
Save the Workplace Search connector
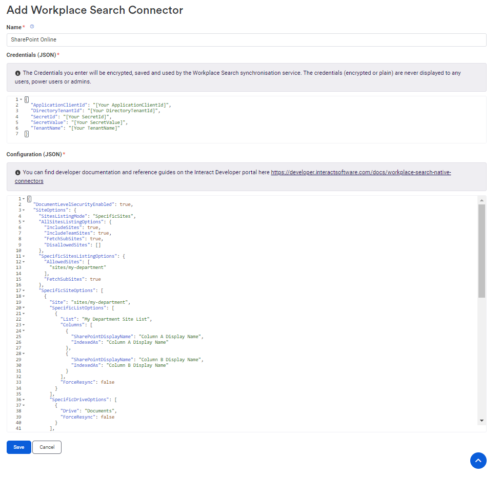point(19,447)
